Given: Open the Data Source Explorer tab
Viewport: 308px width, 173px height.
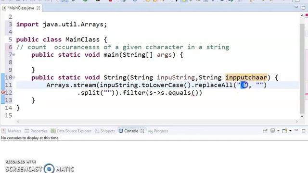Looking at the screenshot, I should click(71, 131).
